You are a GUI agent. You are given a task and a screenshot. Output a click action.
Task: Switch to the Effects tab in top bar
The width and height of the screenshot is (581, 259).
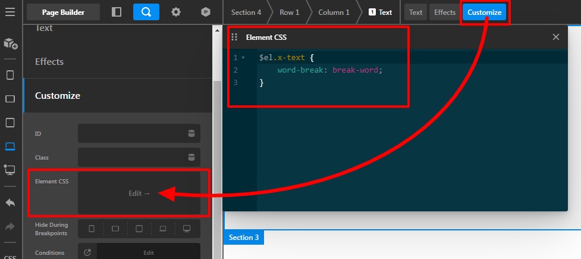click(444, 12)
